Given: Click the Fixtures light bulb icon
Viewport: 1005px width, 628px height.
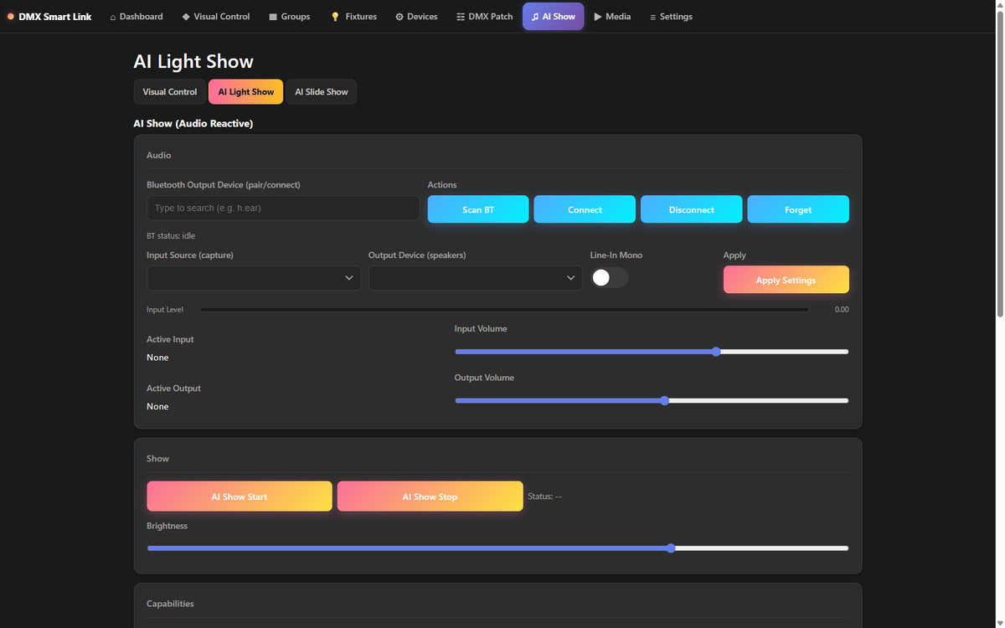Looking at the screenshot, I should click(x=335, y=17).
